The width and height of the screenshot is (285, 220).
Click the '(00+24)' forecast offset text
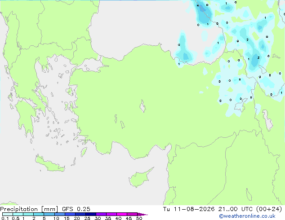tap(269, 209)
